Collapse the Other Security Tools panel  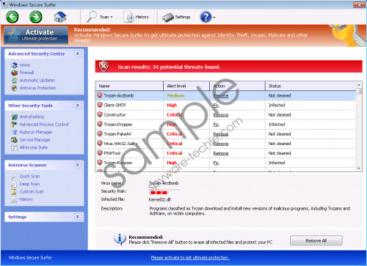78,106
